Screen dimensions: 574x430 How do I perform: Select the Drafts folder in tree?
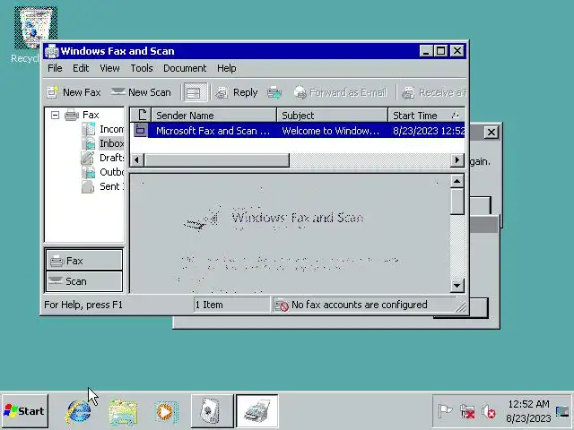point(111,158)
